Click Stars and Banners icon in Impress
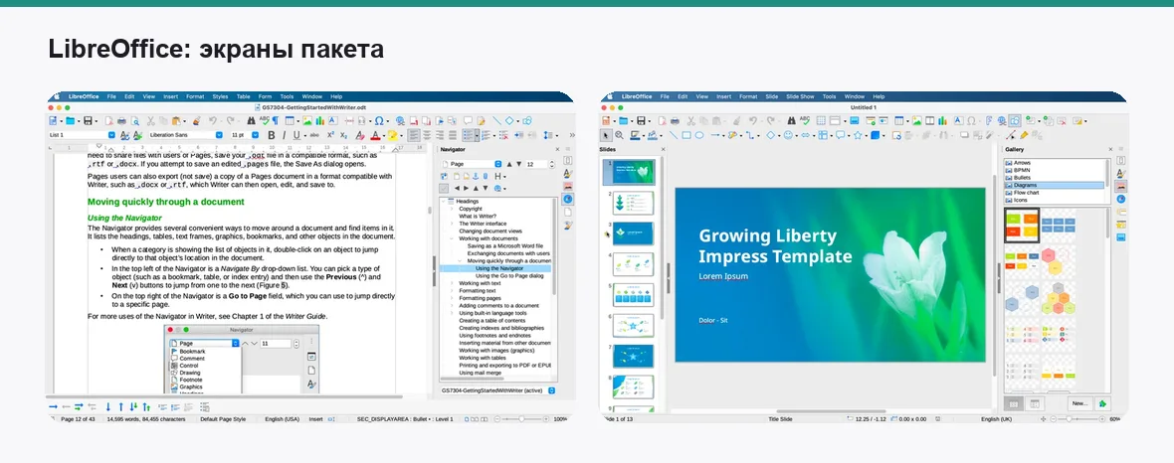1174x463 pixels. [x=858, y=135]
